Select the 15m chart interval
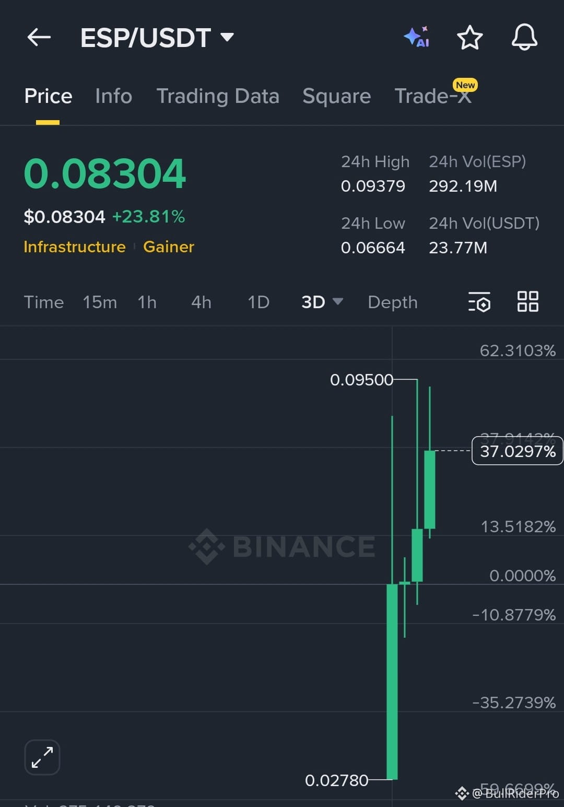The image size is (564, 807). point(100,302)
